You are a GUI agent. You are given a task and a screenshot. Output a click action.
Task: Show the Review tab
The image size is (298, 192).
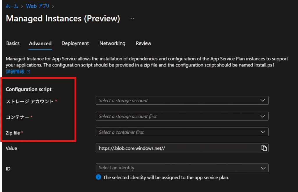click(143, 43)
